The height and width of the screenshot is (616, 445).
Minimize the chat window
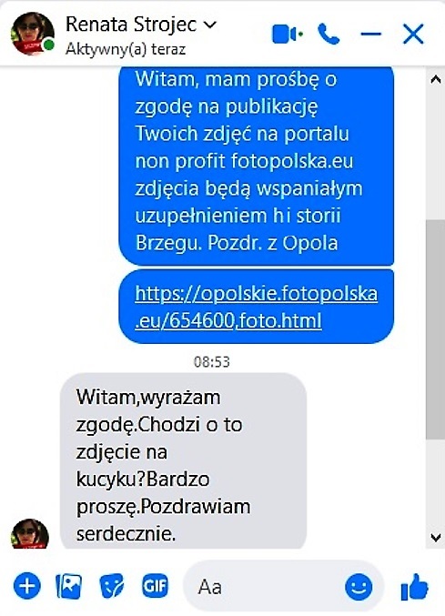pyautogui.click(x=370, y=34)
